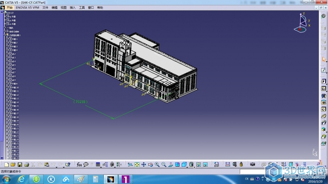Click the tree scrollbar up arrow

(2, 12)
